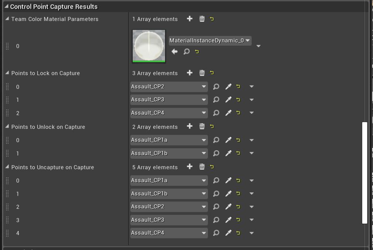Click the details panel vertical scrollbar
This screenshot has height=250, width=373.
pyautogui.click(x=365, y=172)
